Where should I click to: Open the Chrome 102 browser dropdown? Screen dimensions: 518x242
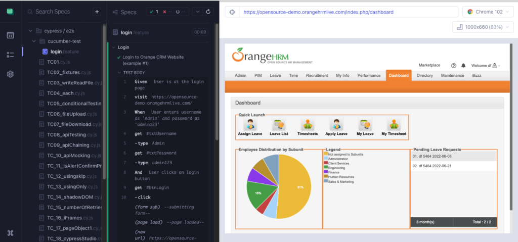(487, 12)
